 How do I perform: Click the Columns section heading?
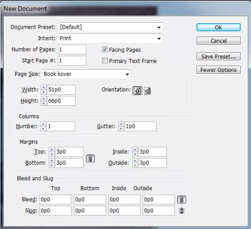(x=29, y=116)
